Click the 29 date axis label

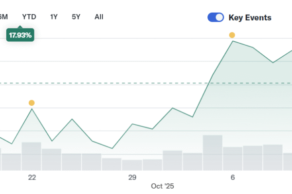132,178
